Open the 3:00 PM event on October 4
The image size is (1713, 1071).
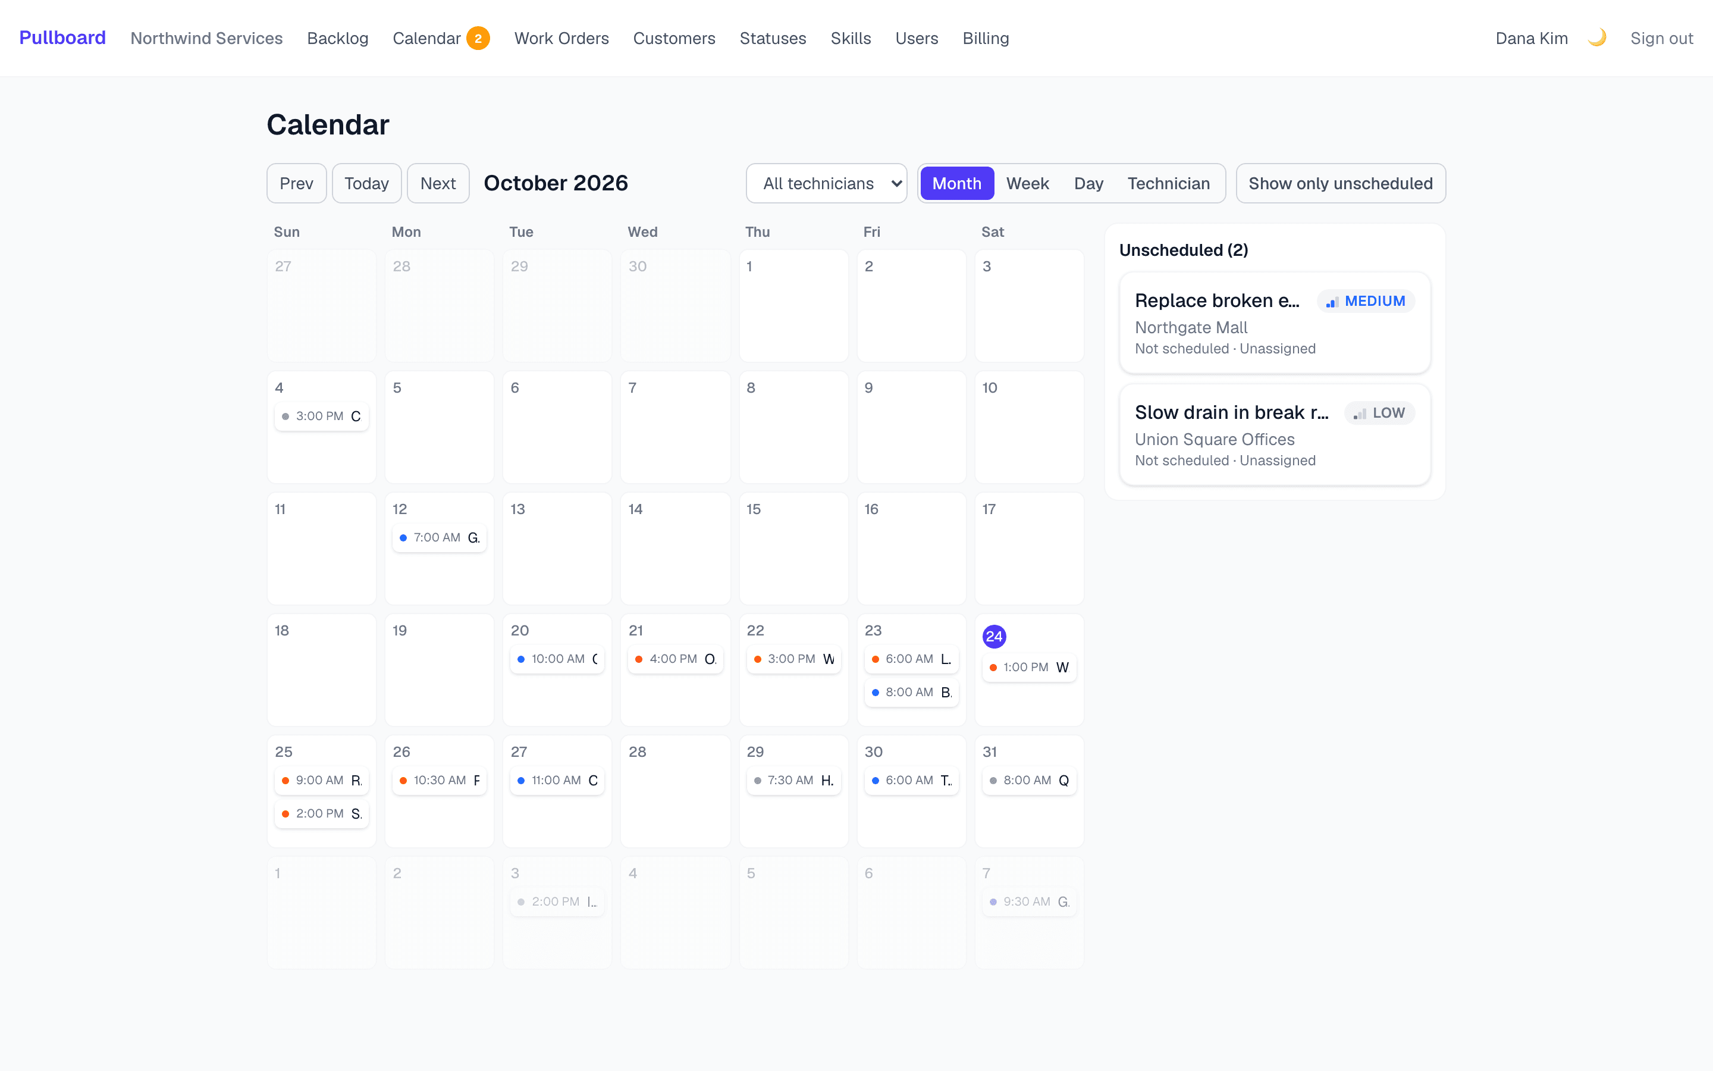pos(321,416)
